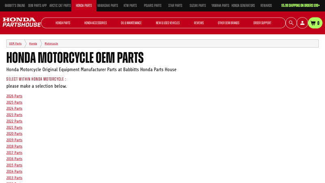Image resolution: width=325 pixels, height=183 pixels.
Task: Open Other OEM Brands menu
Action: tap(228, 23)
